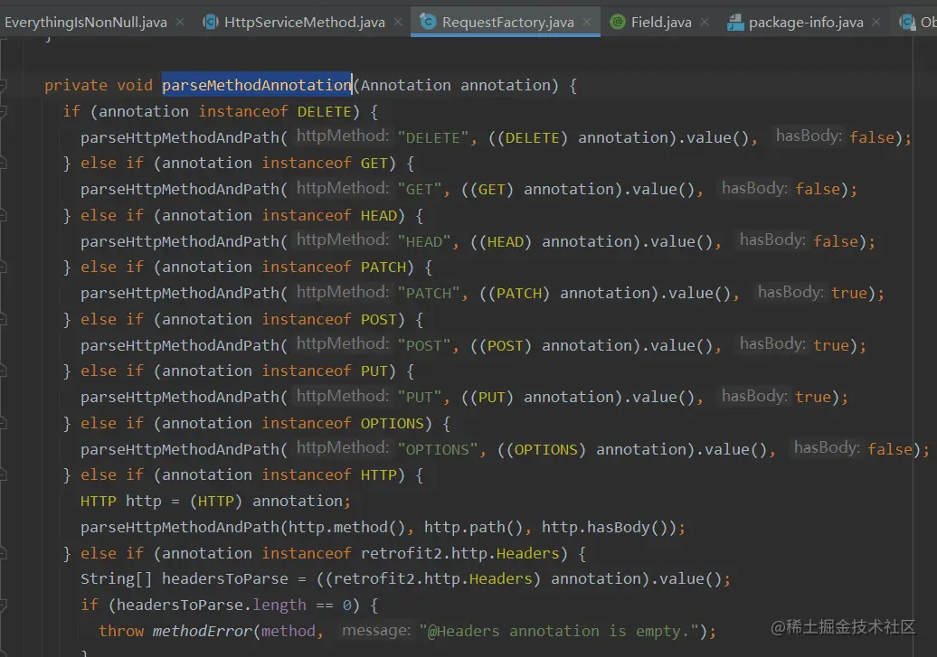Open the package-info.java tab
Image resolution: width=937 pixels, height=657 pixels.
pos(806,22)
